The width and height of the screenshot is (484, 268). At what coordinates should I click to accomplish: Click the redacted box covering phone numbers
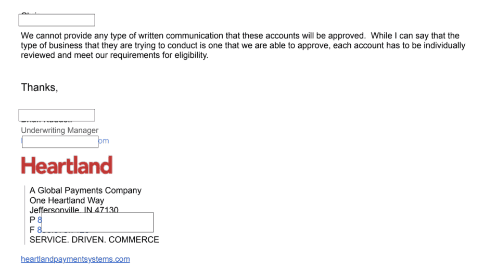point(97,222)
